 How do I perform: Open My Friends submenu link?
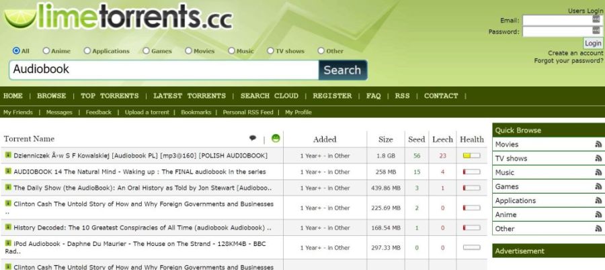pyautogui.click(x=18, y=113)
